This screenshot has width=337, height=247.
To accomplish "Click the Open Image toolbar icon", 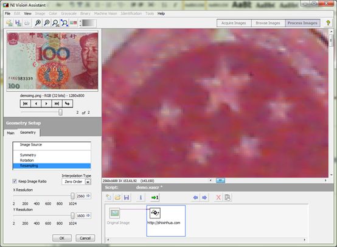I will tap(9, 23).
